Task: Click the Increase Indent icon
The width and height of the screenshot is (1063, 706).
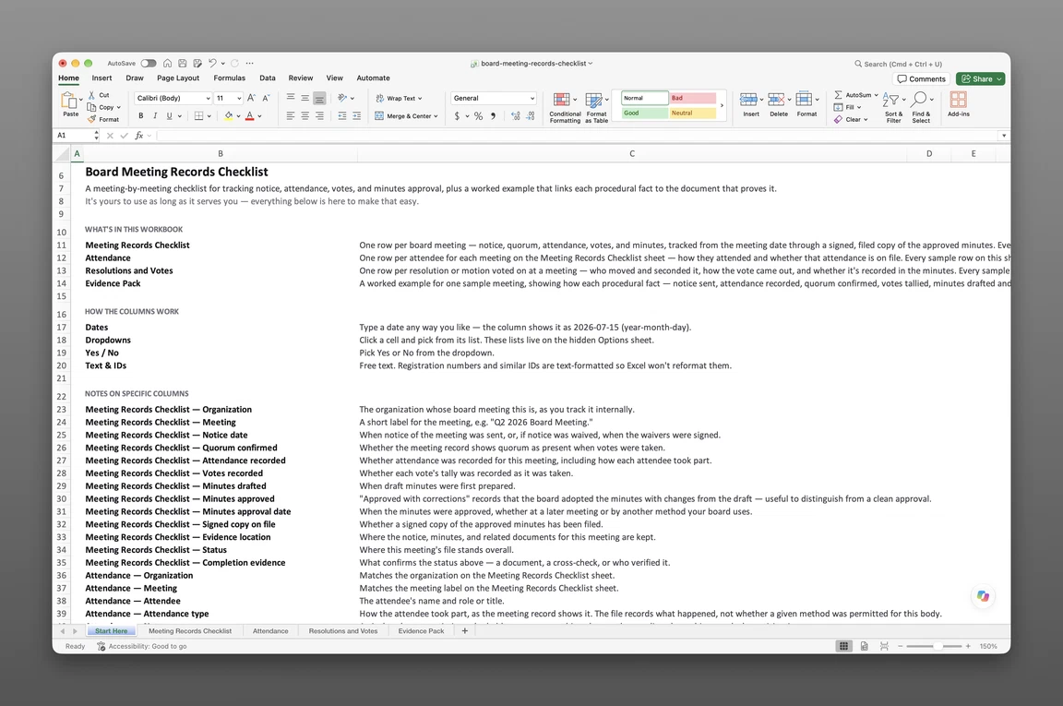Action: 356,116
